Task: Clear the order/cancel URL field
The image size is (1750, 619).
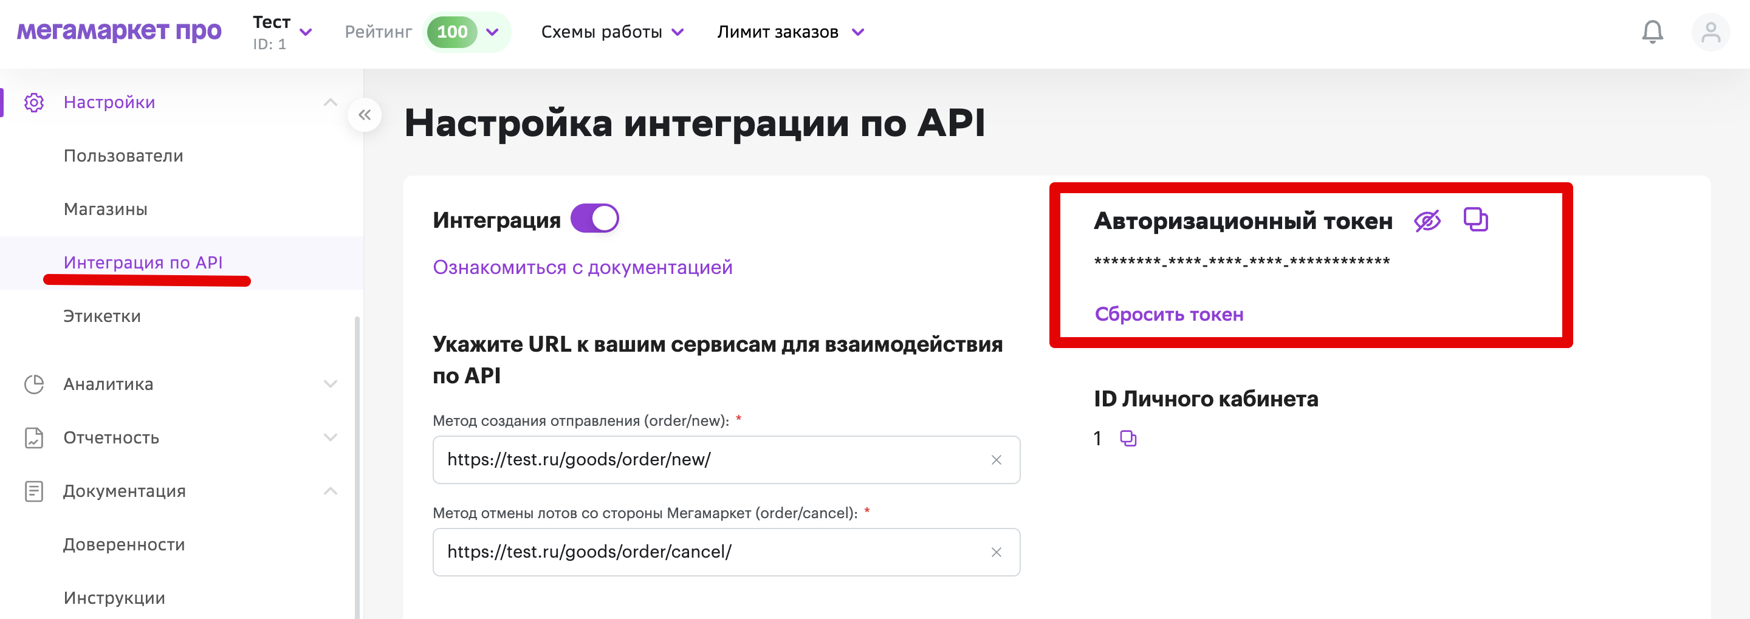Action: coord(996,552)
